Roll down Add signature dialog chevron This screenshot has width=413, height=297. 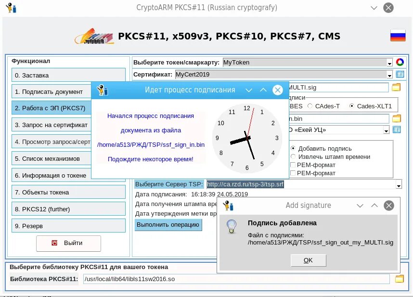(360, 206)
